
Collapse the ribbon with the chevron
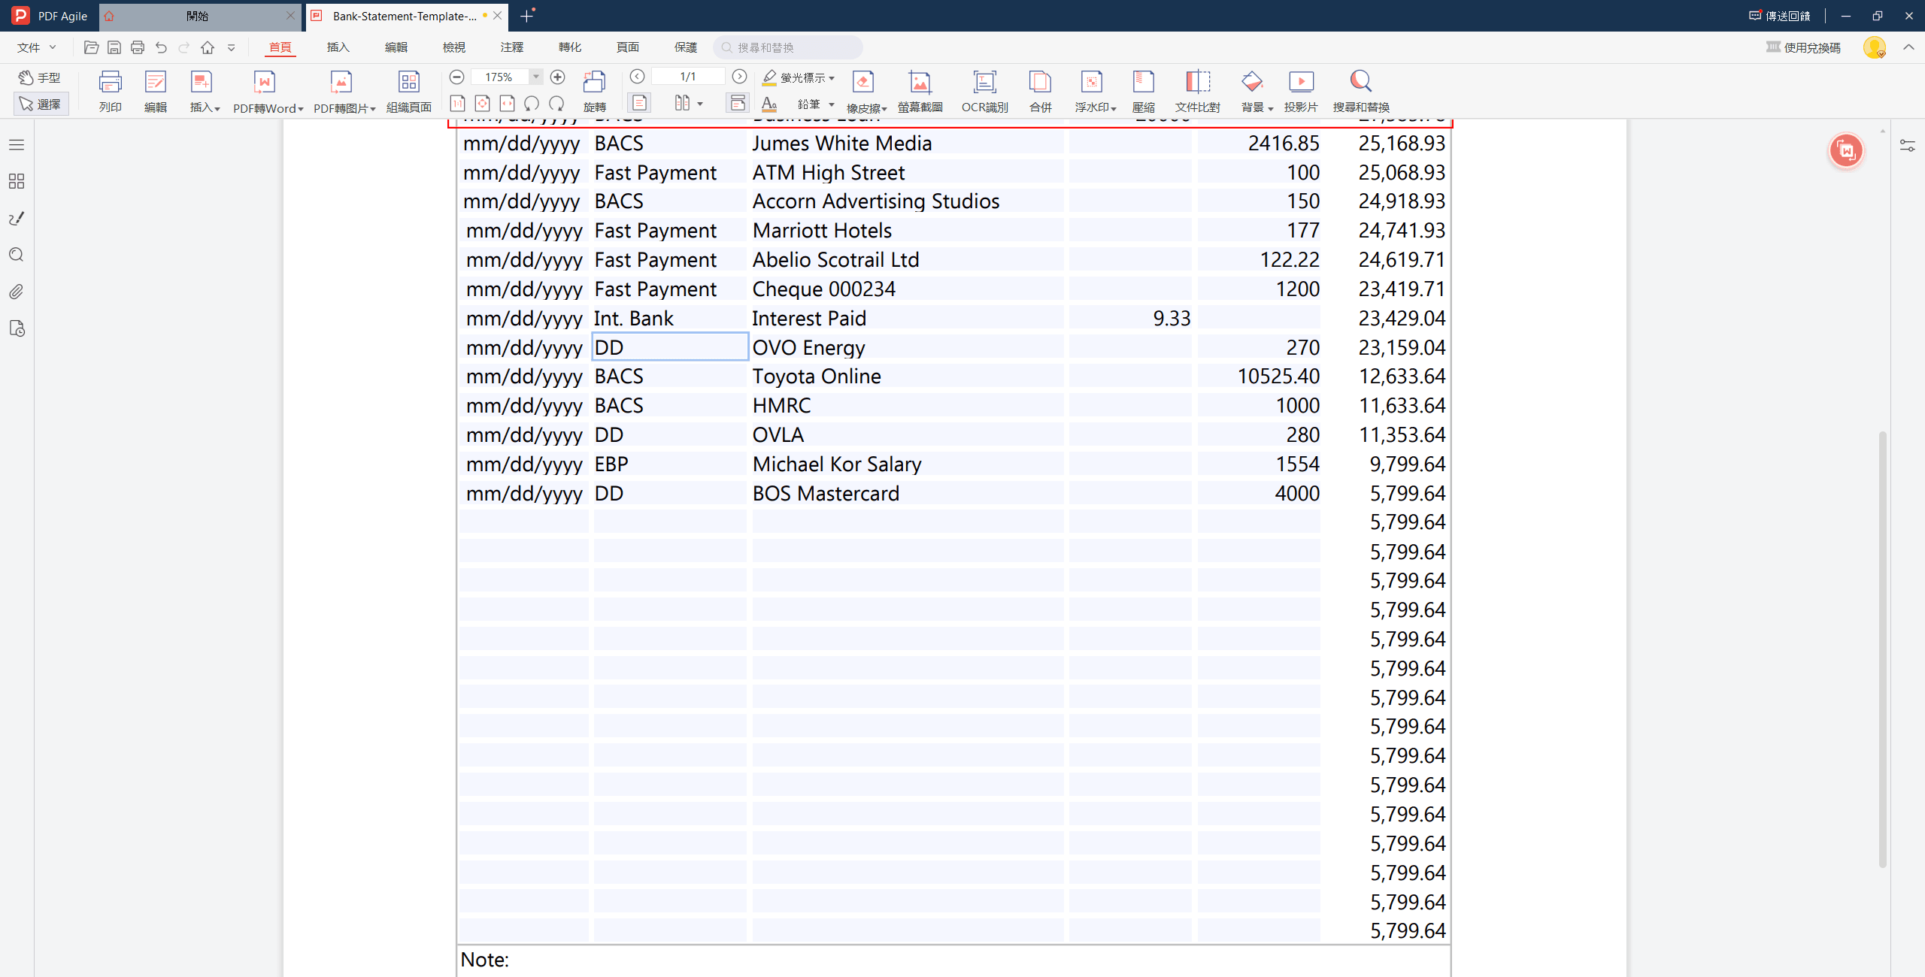tap(1908, 47)
